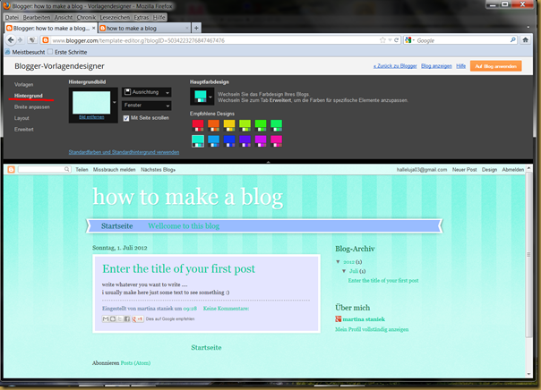Choose the pink recommended design swatch
Viewport: 541px width, 390px height.
[276, 141]
